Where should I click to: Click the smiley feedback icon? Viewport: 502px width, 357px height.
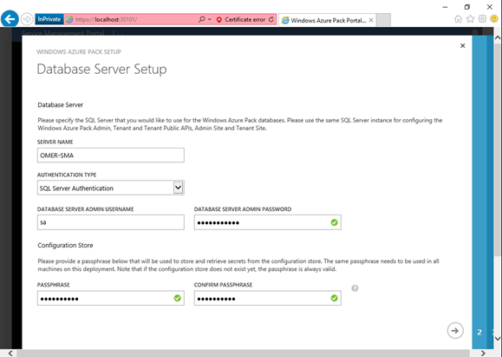point(494,19)
